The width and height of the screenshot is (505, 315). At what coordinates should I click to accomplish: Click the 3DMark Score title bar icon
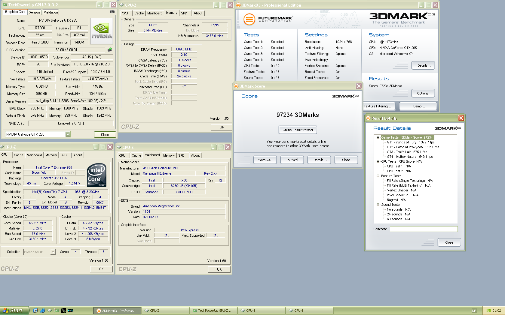point(237,86)
